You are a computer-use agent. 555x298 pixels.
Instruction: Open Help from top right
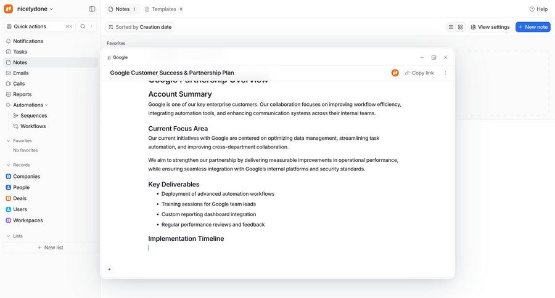538,9
